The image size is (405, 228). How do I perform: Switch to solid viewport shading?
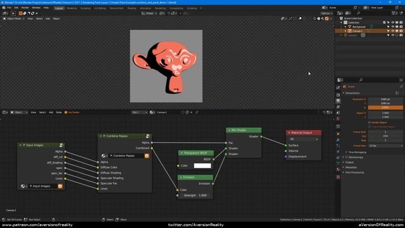(x=319, y=18)
